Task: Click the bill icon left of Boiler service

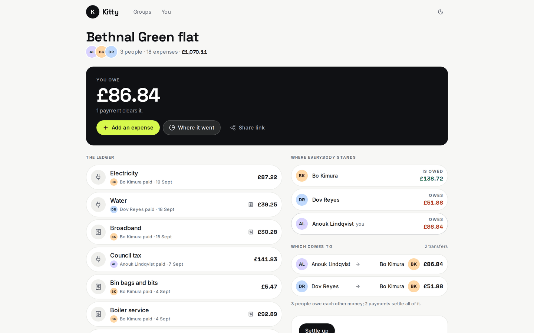Action: (98, 314)
